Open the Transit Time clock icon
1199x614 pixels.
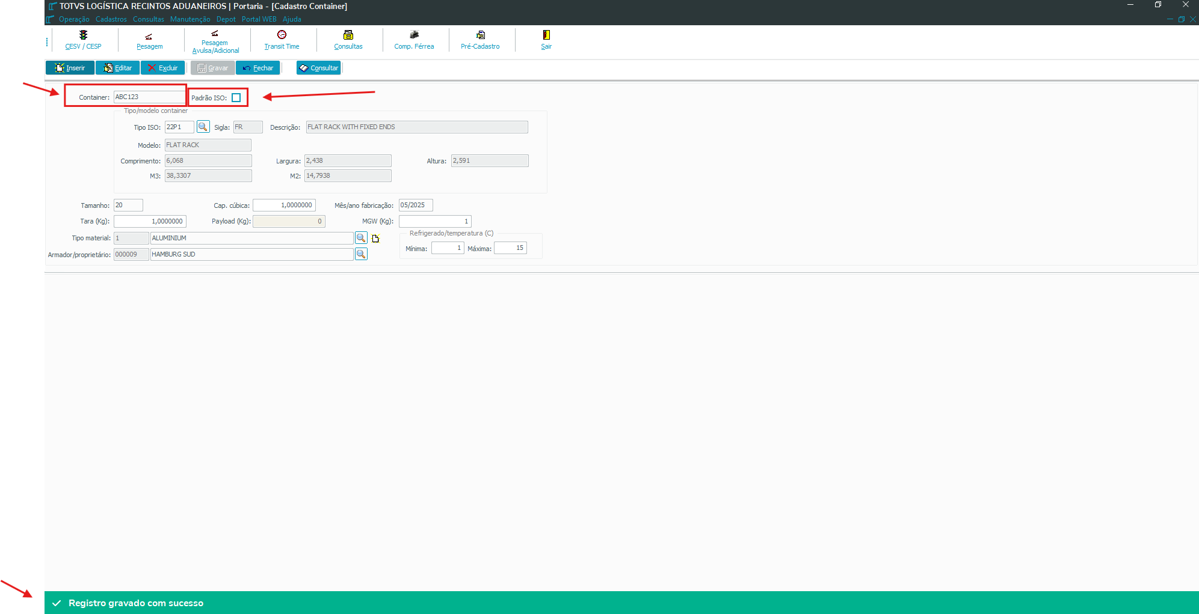point(282,35)
